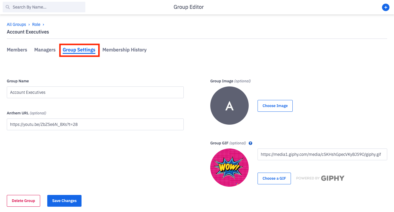Click the chevron after Role breadcrumb
Screen dimensions: 394x212
click(x=43, y=24)
